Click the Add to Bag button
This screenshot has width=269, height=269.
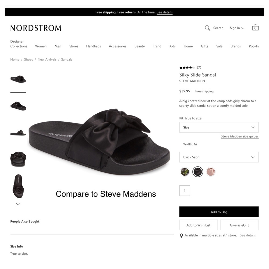(x=219, y=212)
